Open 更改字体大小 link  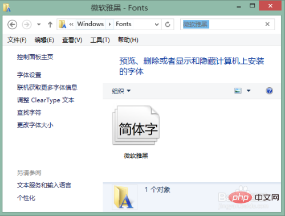click(35, 125)
